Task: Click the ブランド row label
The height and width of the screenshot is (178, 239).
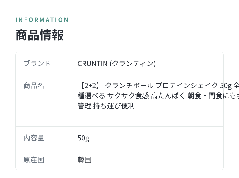Action: (37, 64)
